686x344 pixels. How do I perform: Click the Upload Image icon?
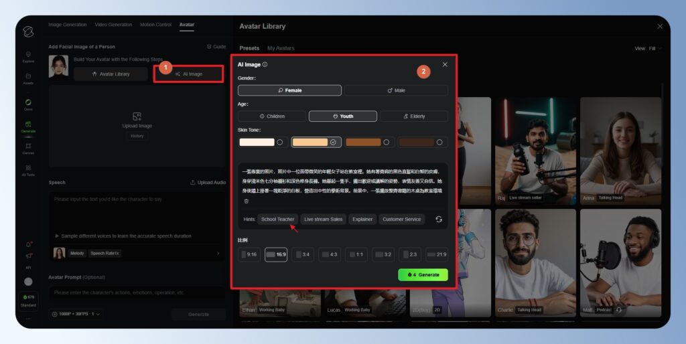pos(137,116)
